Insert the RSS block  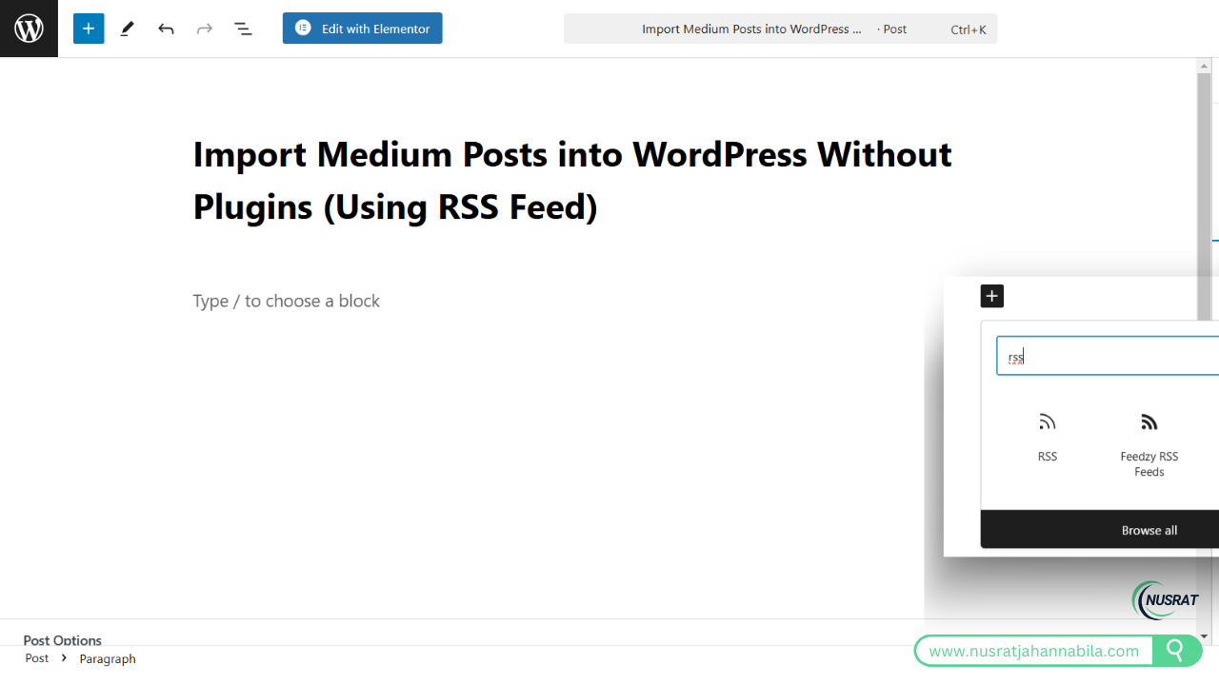point(1047,436)
